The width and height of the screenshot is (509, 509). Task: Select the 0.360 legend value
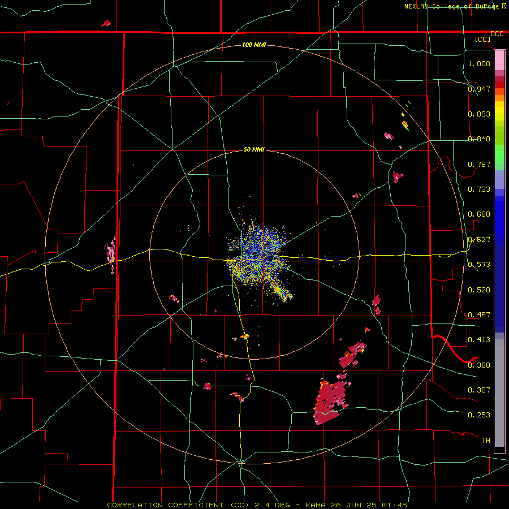pyautogui.click(x=479, y=365)
